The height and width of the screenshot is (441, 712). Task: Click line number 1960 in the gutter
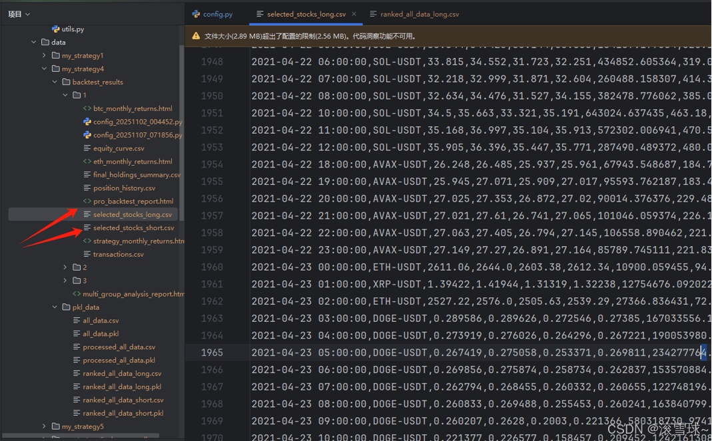(x=212, y=267)
